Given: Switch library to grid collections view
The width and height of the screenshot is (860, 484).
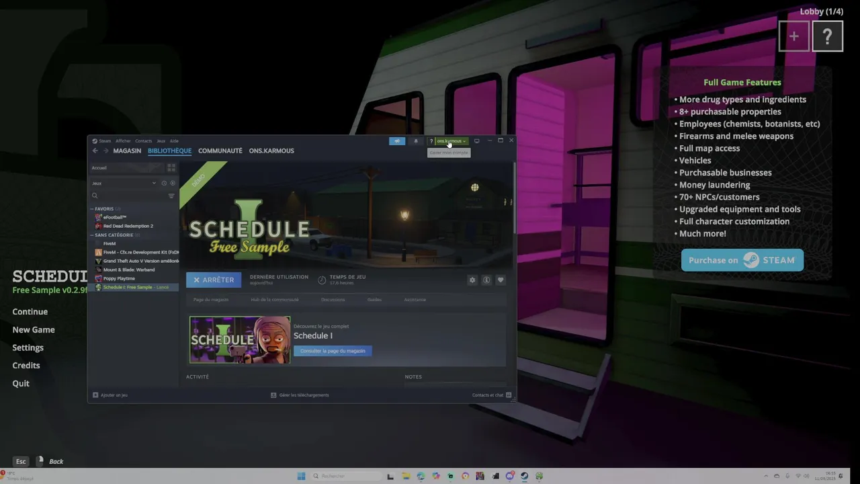Looking at the screenshot, I should (171, 167).
